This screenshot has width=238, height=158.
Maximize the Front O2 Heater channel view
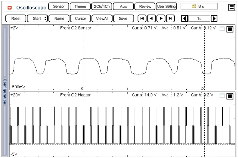pos(230,96)
